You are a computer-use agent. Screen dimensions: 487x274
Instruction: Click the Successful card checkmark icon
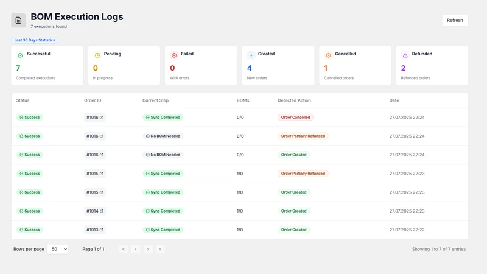coord(20,55)
